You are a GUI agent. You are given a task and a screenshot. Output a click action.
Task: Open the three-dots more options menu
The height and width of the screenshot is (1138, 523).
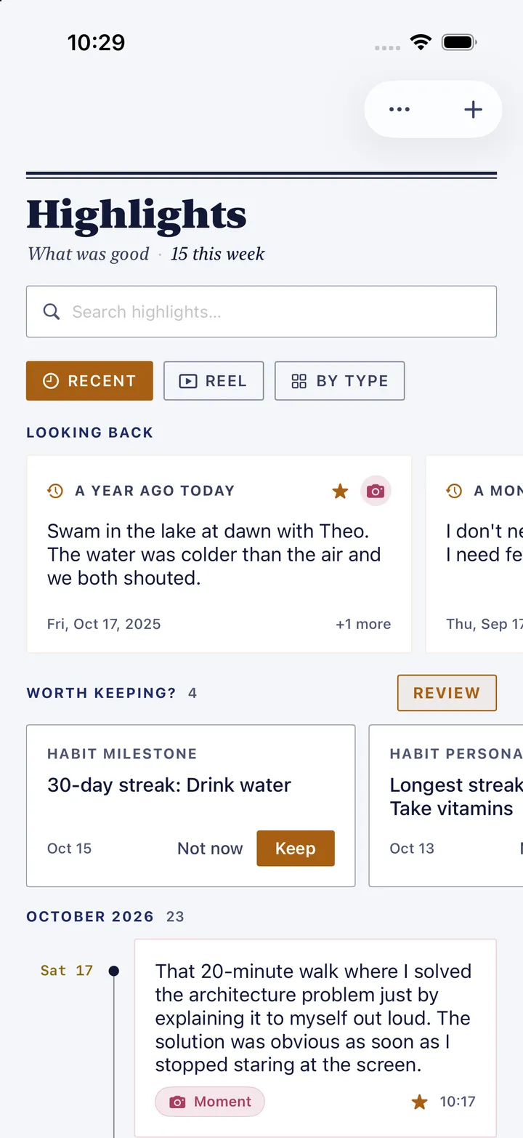(400, 109)
